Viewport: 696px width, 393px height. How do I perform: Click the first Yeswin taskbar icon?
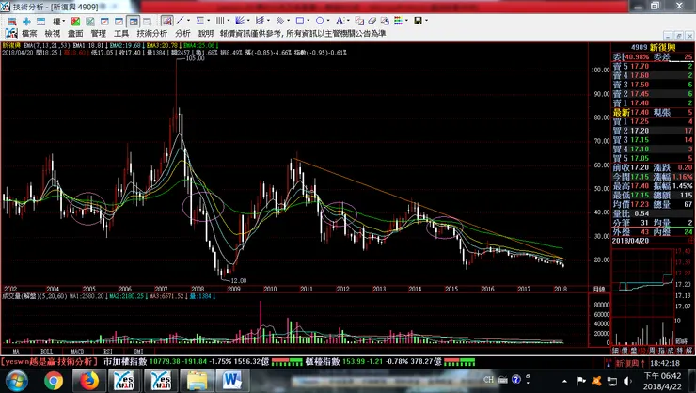click(124, 381)
